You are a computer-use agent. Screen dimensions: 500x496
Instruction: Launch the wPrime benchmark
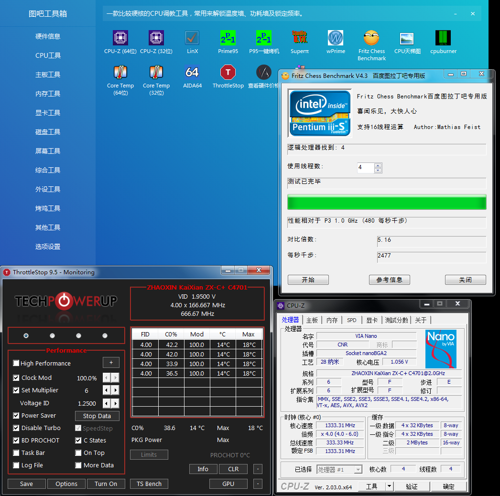(x=335, y=38)
